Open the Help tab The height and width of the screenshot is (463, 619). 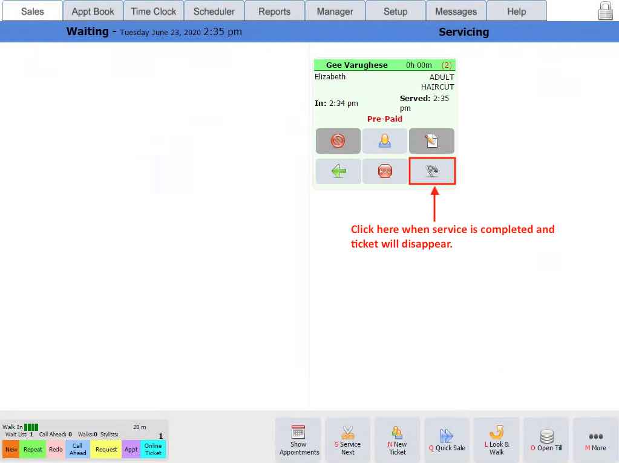516,11
